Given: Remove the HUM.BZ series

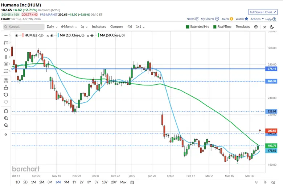Looking at the screenshot, I should point(48,36).
